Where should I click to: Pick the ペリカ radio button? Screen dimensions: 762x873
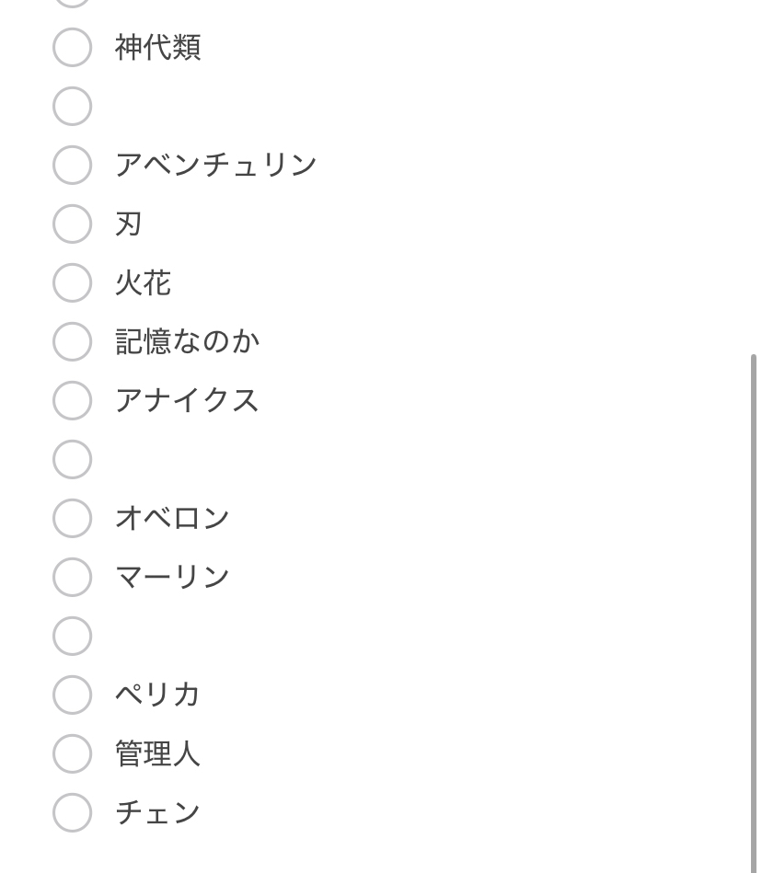[72, 695]
